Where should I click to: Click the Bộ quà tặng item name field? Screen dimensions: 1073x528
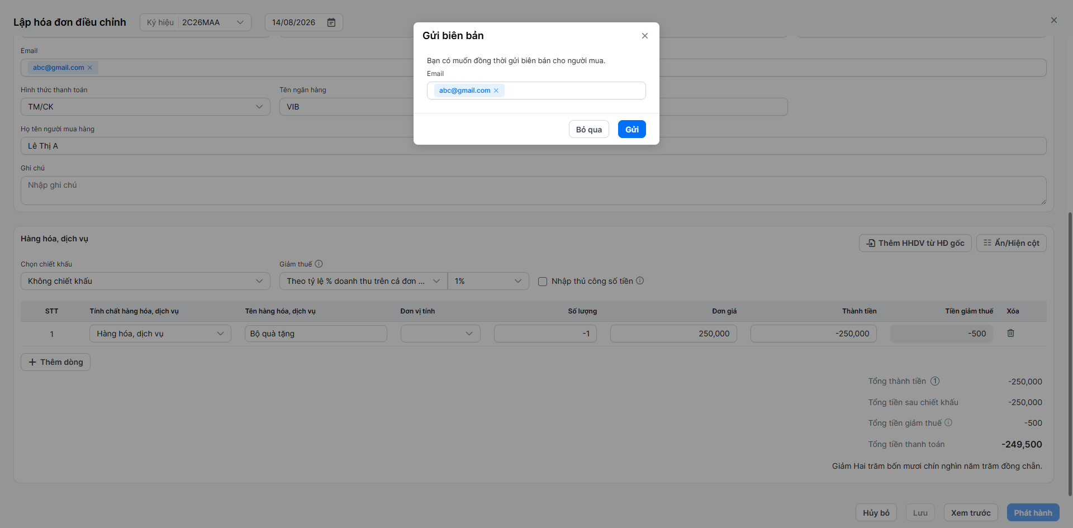pos(316,334)
